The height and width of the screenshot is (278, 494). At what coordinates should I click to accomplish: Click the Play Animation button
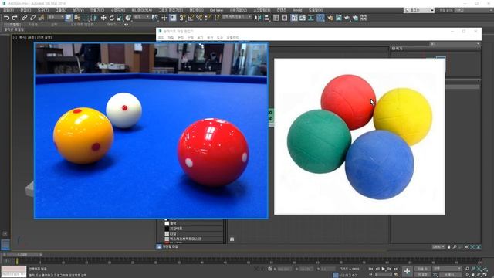tap(383, 269)
